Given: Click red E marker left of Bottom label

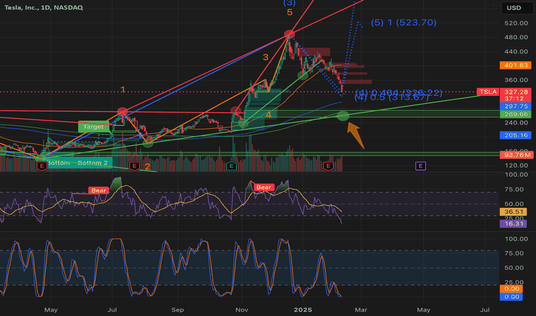Looking at the screenshot, I should click(x=42, y=166).
